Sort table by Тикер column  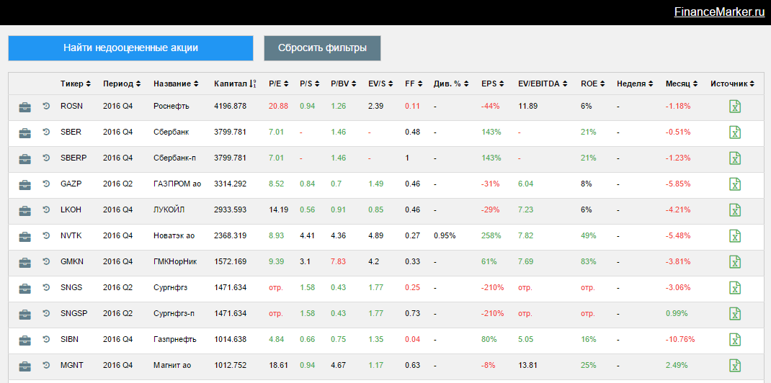click(76, 84)
